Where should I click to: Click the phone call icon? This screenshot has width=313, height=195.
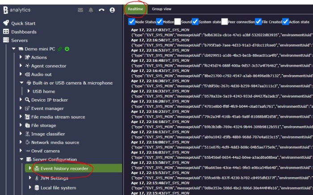102,9
